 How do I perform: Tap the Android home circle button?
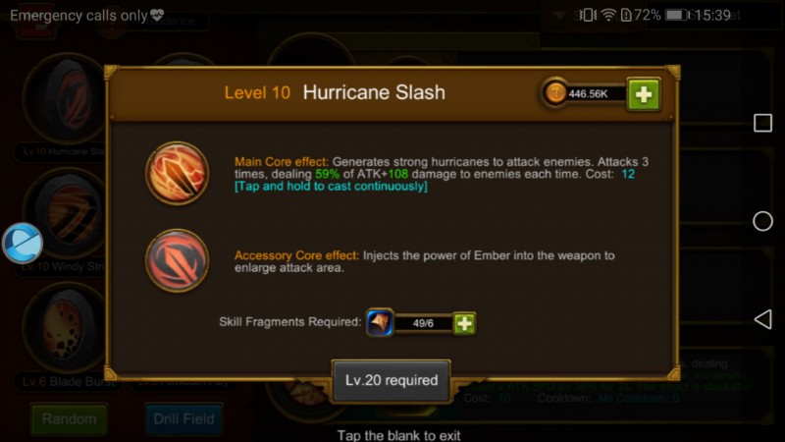[x=762, y=221]
